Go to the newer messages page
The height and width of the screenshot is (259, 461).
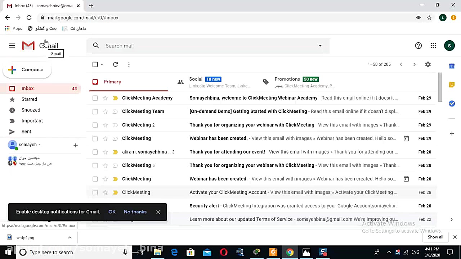[x=401, y=64]
